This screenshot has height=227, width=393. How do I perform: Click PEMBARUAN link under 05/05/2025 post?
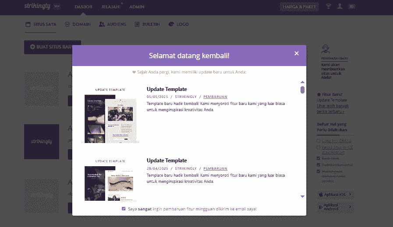pos(215,97)
